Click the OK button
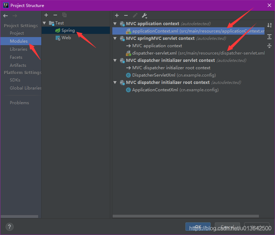The height and width of the screenshot is (235, 275). (198, 227)
